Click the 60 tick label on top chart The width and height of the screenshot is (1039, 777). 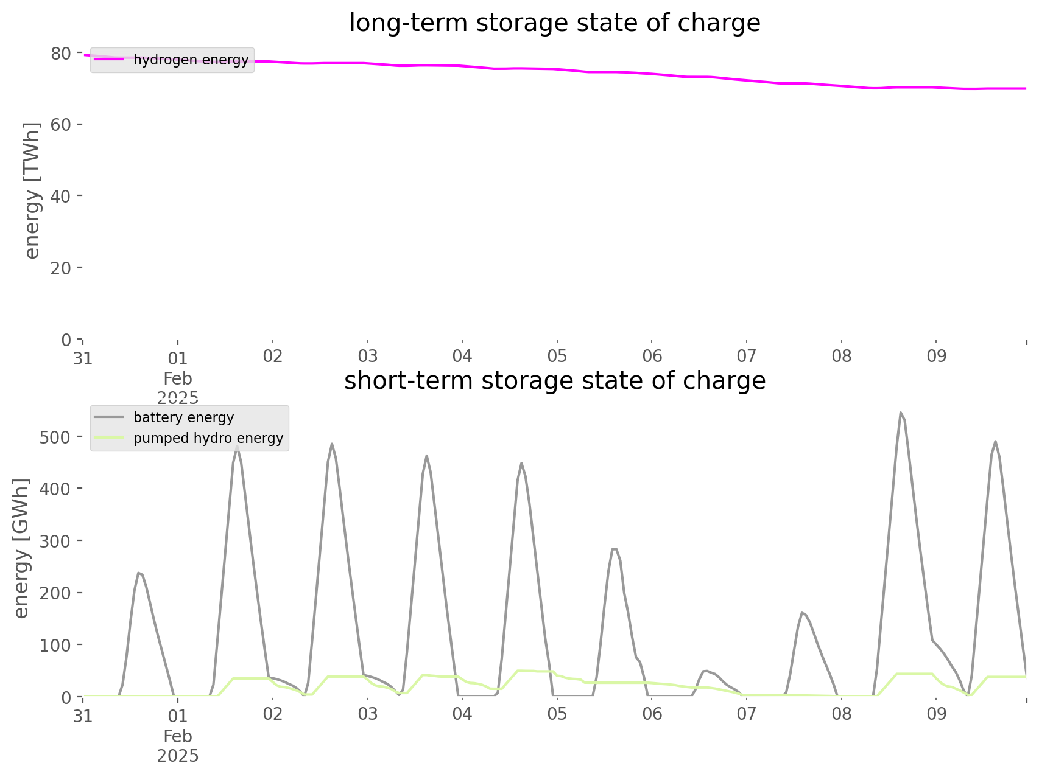[x=62, y=124]
